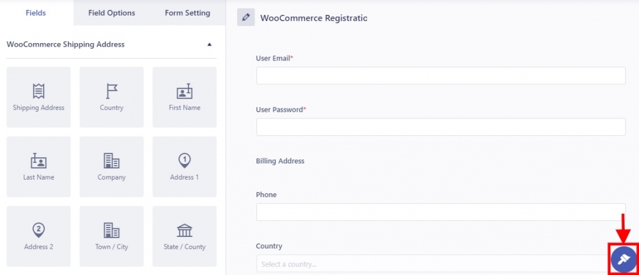
Task: Select the Billing Address field label
Action: click(x=280, y=161)
